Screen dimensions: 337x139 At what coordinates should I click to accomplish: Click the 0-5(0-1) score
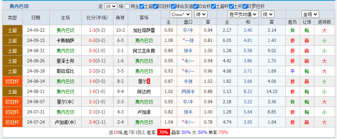pos(97,61)
